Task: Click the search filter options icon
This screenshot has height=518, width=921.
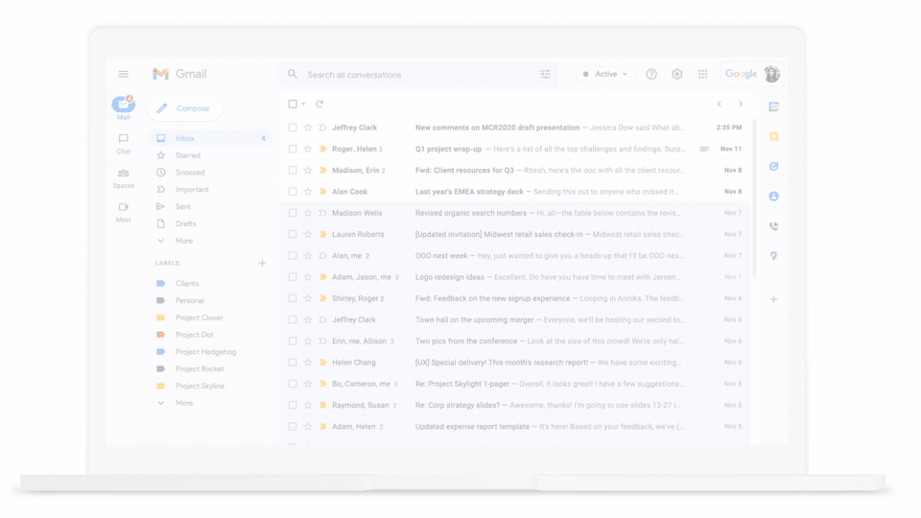Action: [x=545, y=75]
